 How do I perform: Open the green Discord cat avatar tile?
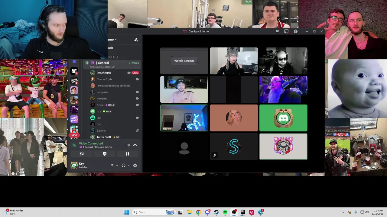[x=283, y=118]
